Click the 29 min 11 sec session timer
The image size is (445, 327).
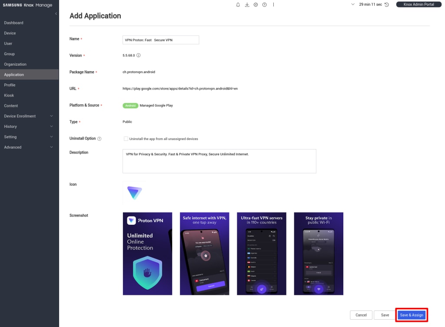[370, 4]
